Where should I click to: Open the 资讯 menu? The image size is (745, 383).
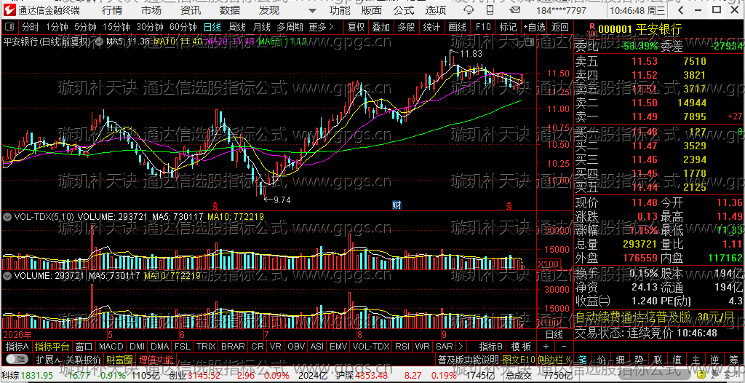click(191, 10)
